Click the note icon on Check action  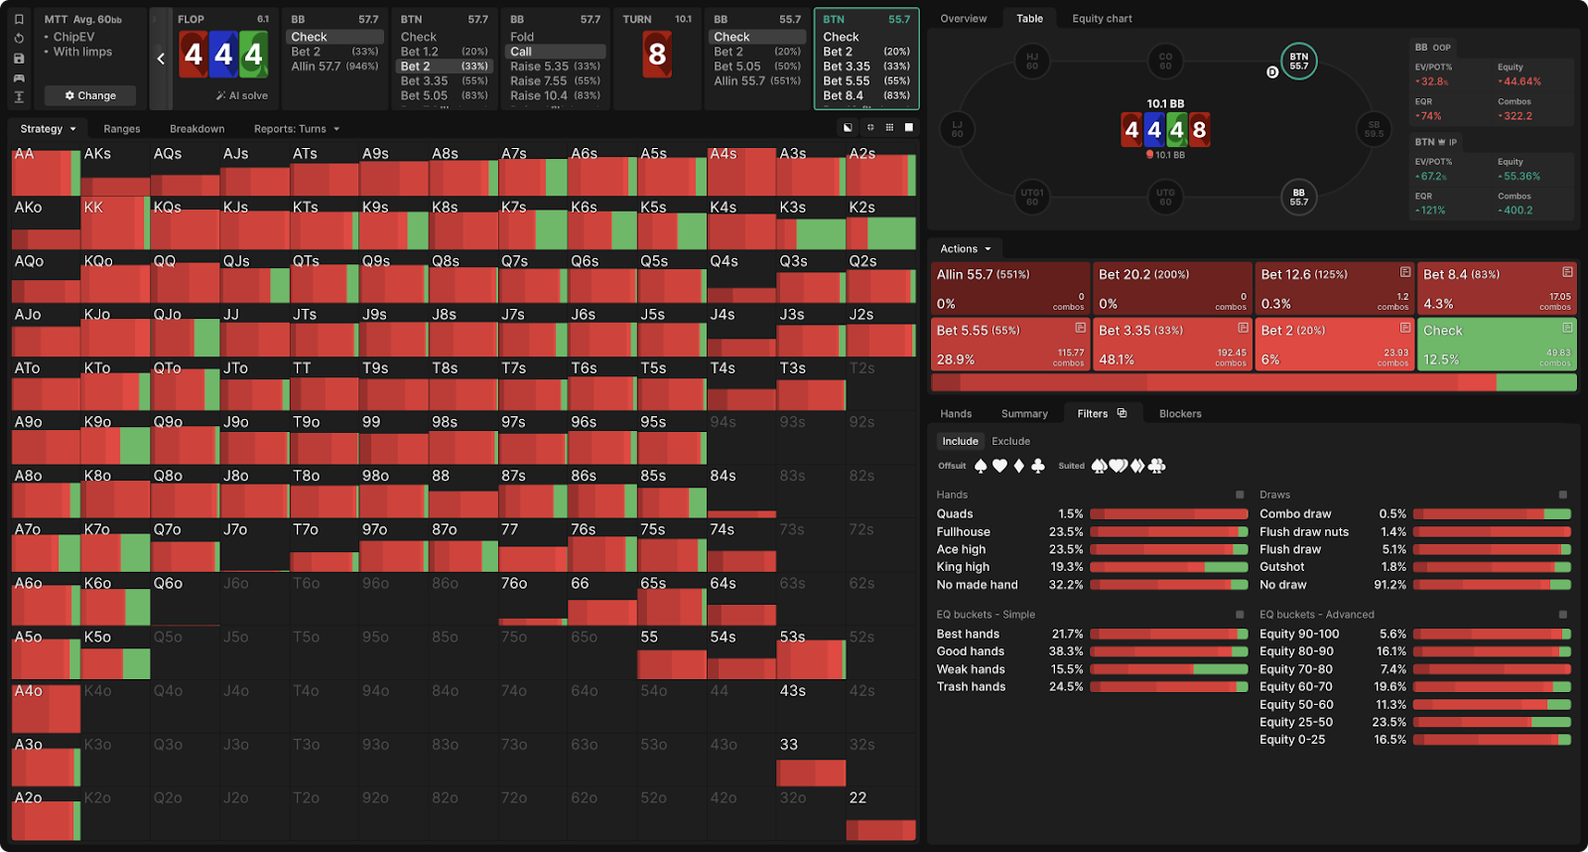click(x=1567, y=328)
